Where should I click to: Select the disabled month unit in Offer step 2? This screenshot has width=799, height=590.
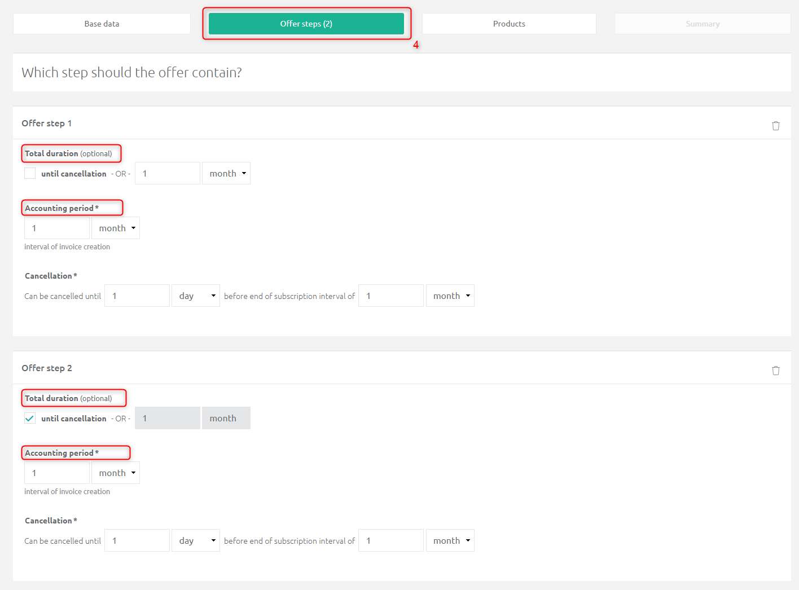point(226,418)
